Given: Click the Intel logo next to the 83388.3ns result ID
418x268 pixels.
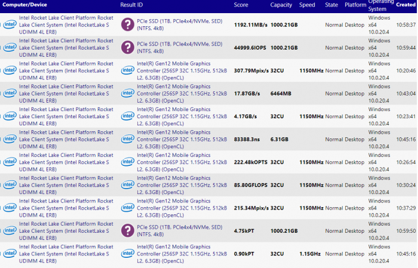Looking at the screenshot, I should click(128, 139).
